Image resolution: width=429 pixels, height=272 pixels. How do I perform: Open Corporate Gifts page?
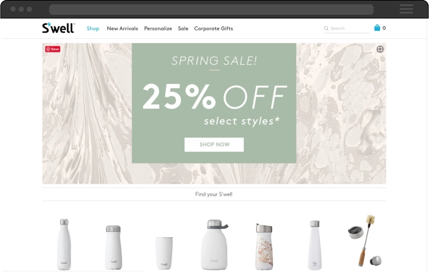[x=214, y=28]
